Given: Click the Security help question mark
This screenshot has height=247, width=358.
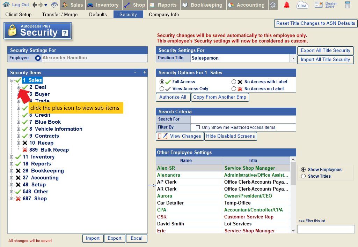Looking at the screenshot, I should (65, 33).
